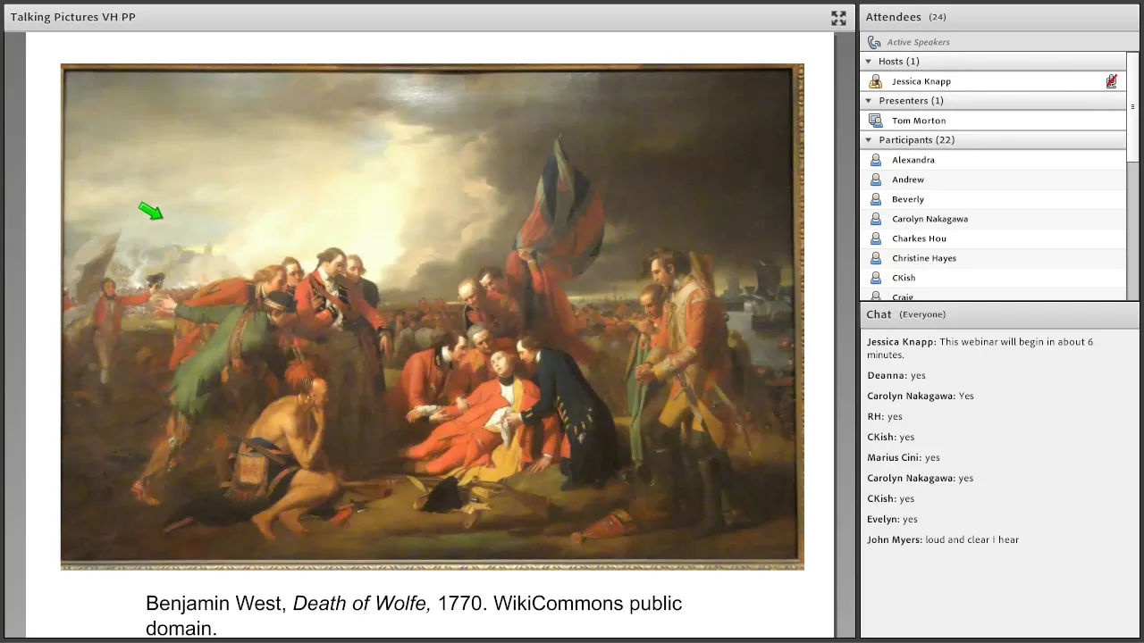The width and height of the screenshot is (1144, 643).
Task: Click participant icon beside Andrew
Action: point(876,180)
